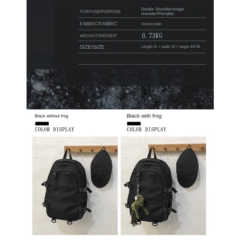Click right 'COLOR DISPLAY' heading
The height and width of the screenshot is (240, 240).
point(146,130)
